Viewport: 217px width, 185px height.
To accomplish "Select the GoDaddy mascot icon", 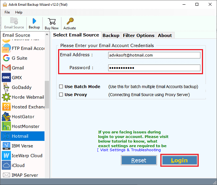I will coord(6,87).
